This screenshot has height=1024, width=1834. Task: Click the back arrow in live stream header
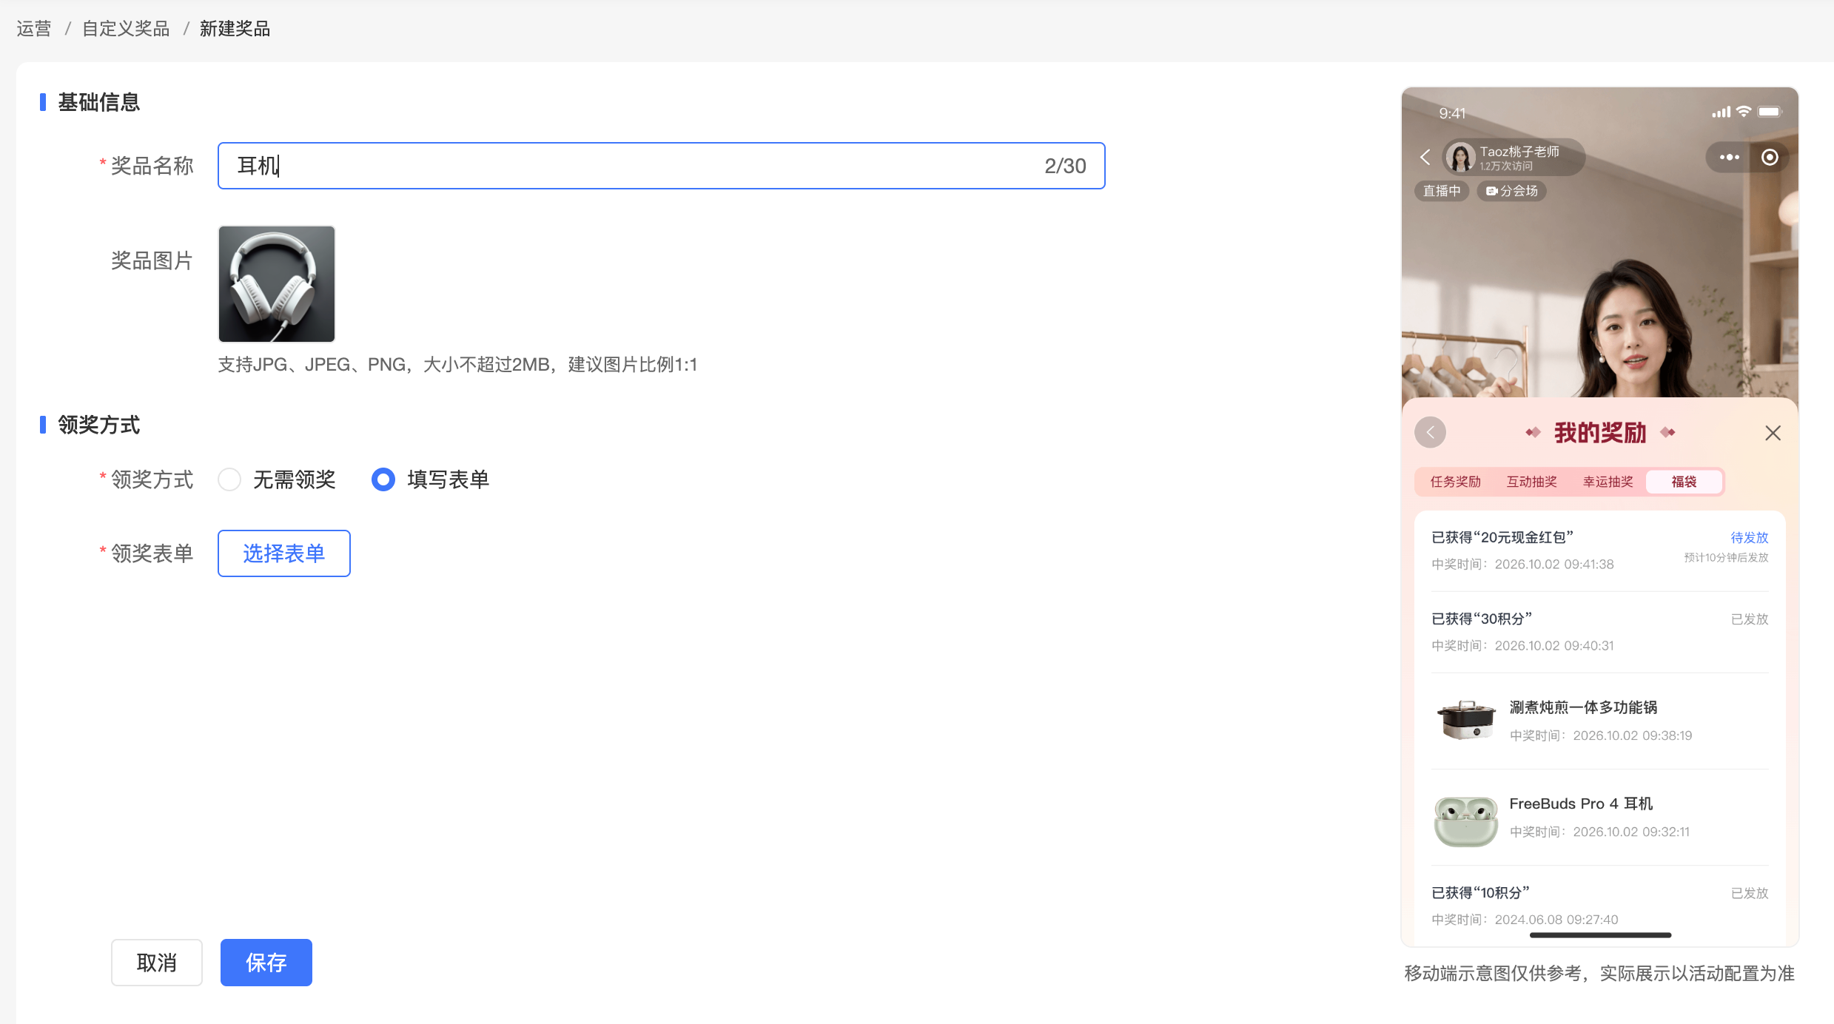[x=1425, y=157]
